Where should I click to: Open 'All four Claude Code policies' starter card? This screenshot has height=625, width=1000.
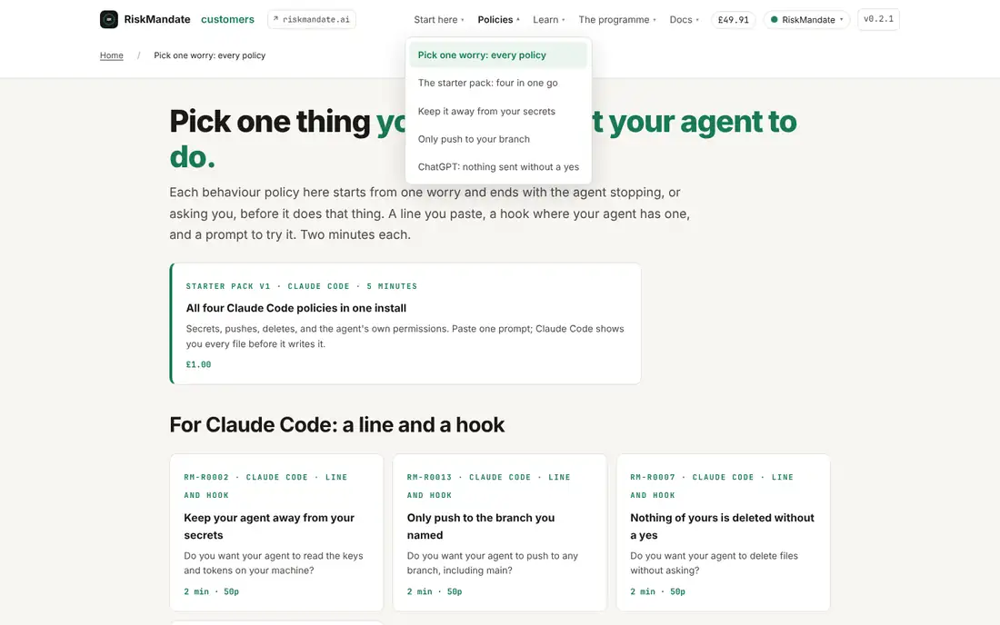[405, 323]
